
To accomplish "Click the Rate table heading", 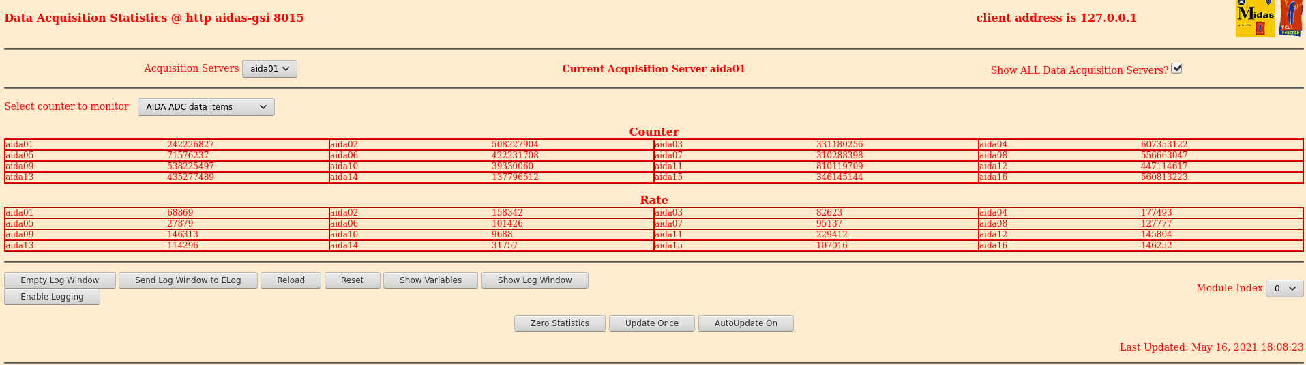I will pos(654,200).
